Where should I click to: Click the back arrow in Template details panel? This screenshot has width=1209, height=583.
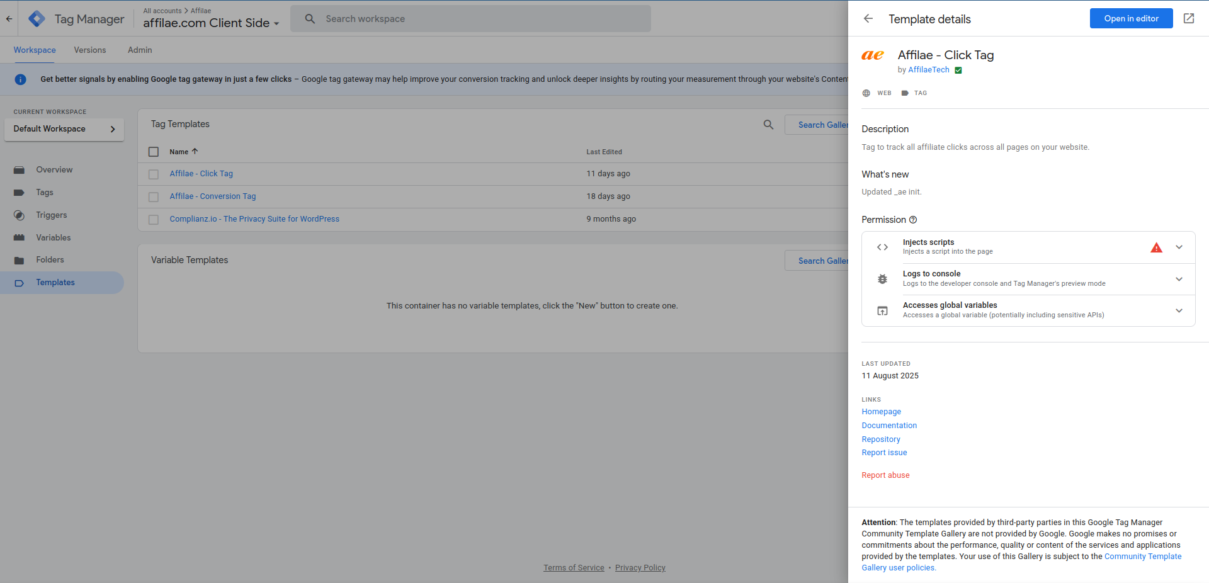868,19
